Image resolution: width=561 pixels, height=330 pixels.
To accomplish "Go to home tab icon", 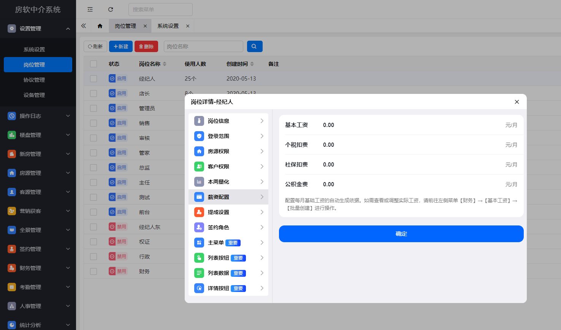I will (x=100, y=26).
